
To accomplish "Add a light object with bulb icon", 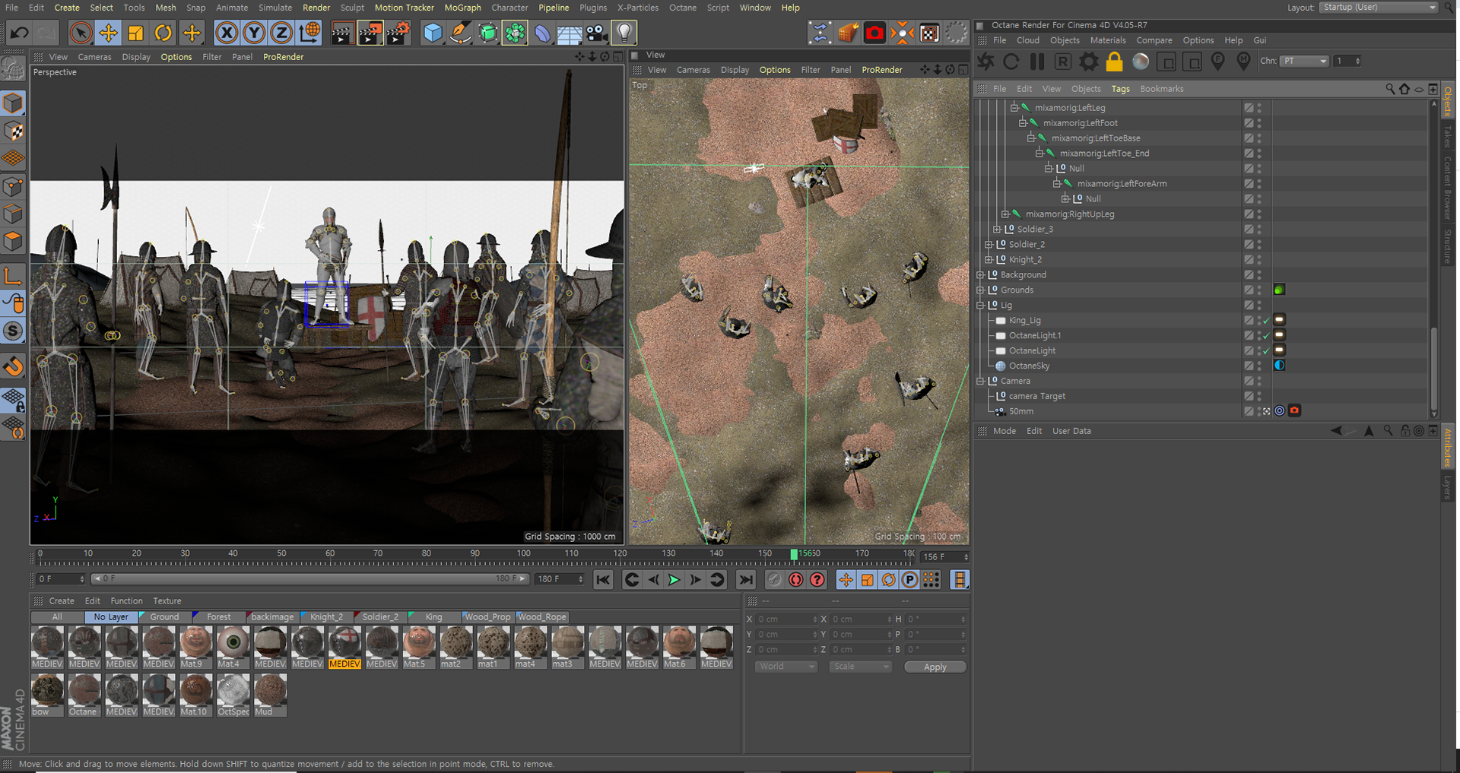I will click(624, 33).
